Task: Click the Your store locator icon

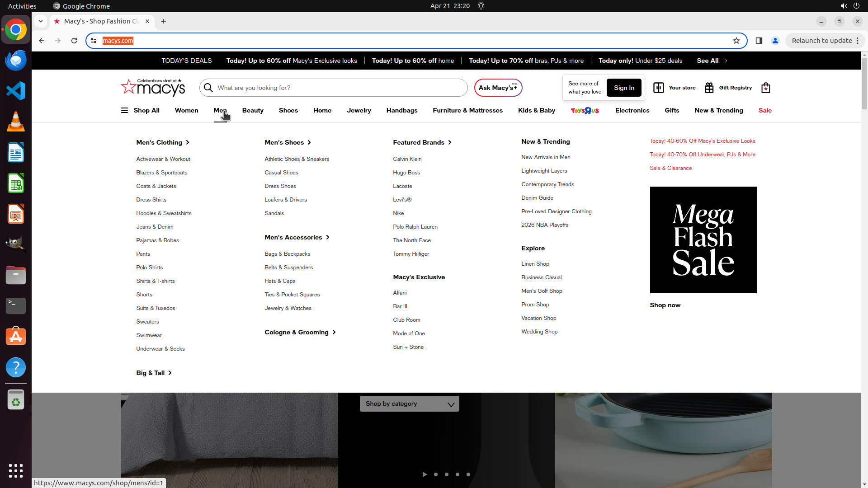Action: 659,88
